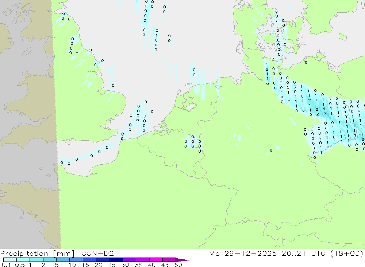Click violet swatch between 35 and 40
This screenshot has height=267, width=365.
143,260
